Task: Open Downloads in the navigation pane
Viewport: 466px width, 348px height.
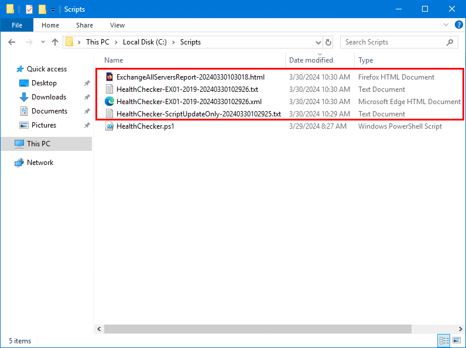Action: tap(49, 97)
